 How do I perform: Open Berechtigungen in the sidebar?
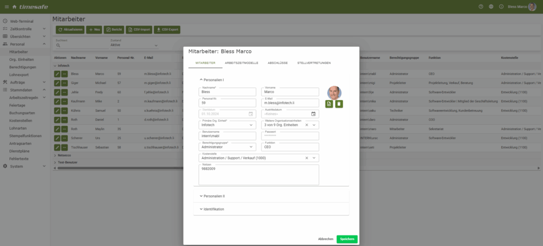[22, 67]
